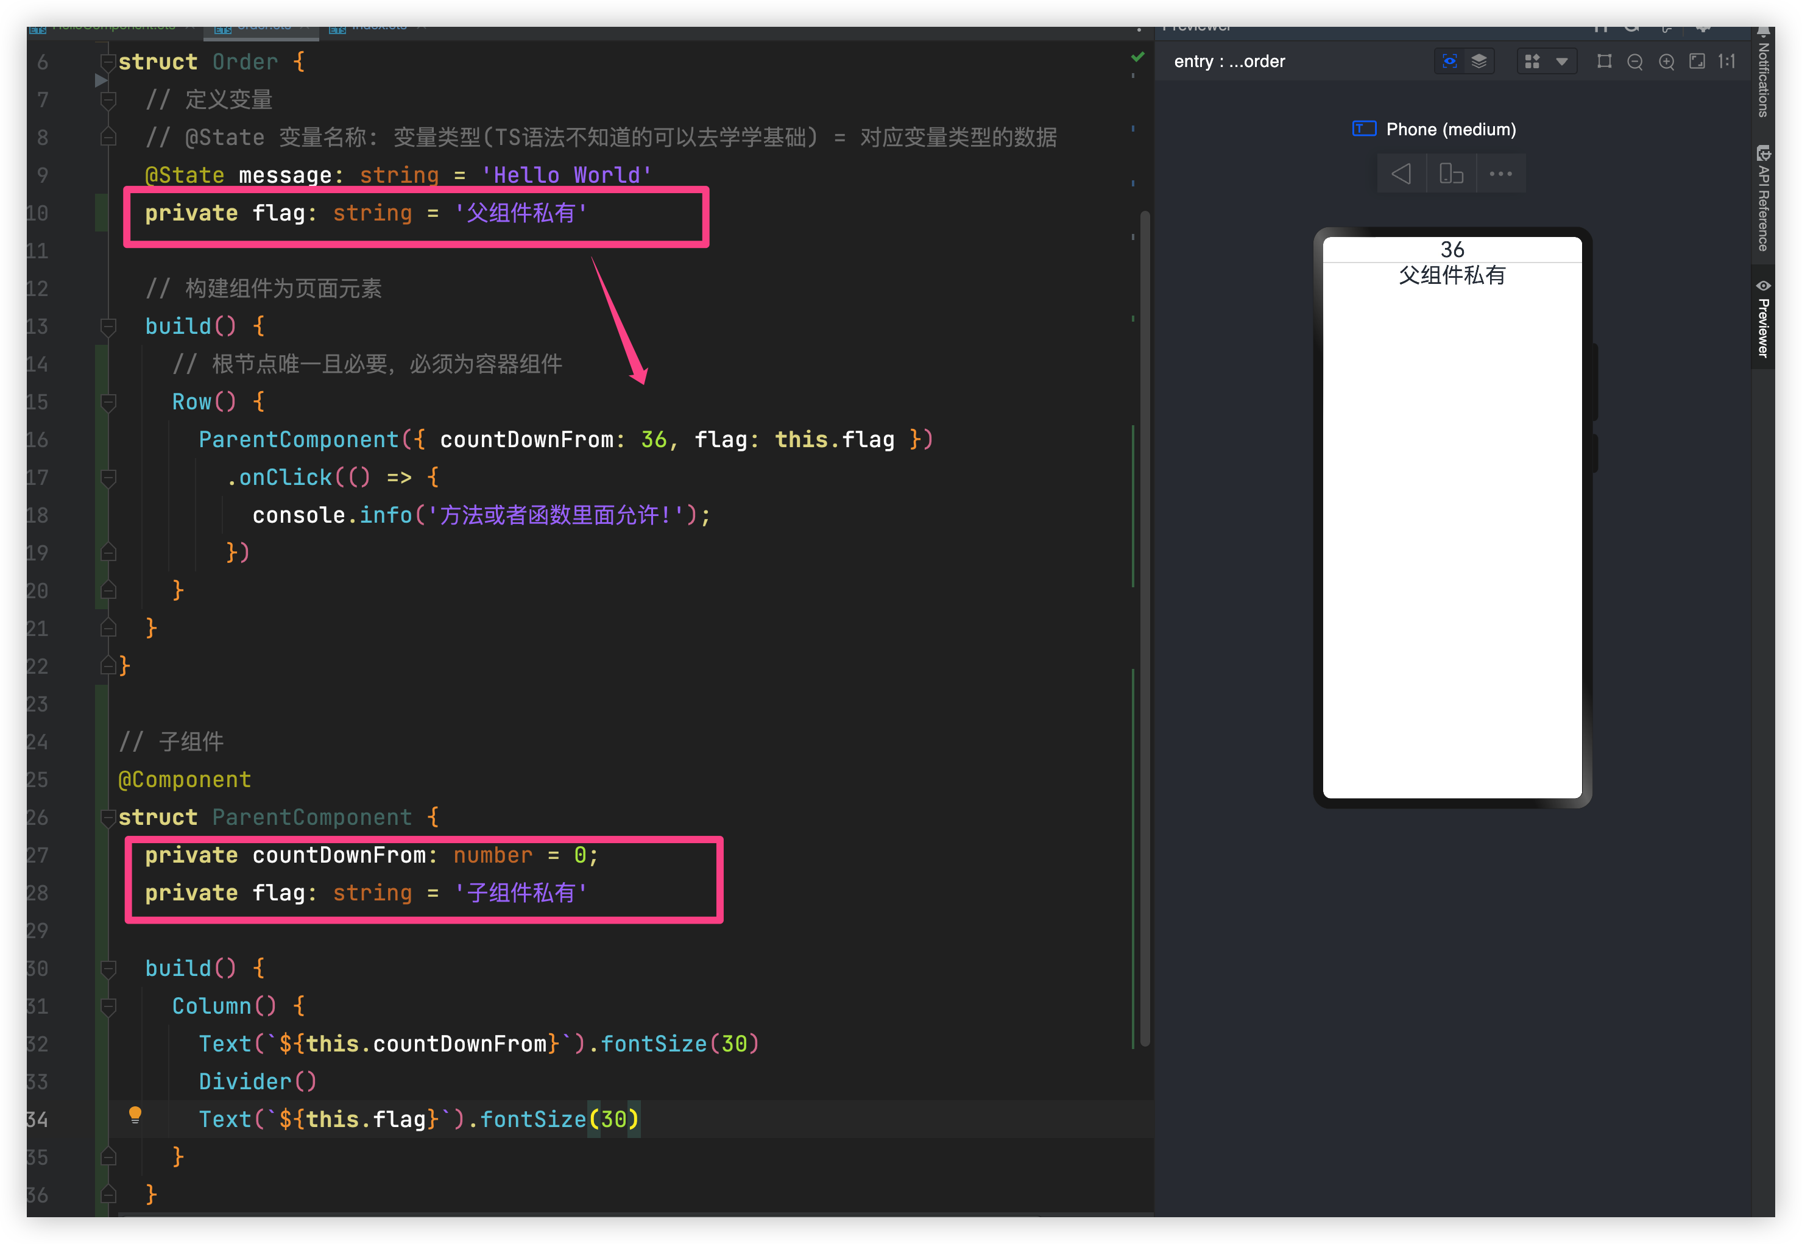Rotate the preview device orientation
Screen dimensions: 1802x1244
tap(1451, 173)
